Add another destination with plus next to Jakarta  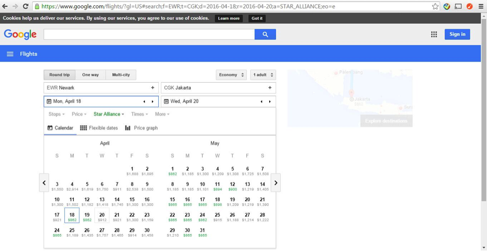coord(270,88)
